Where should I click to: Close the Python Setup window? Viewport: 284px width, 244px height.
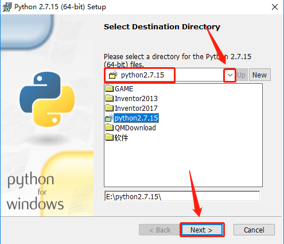point(275,7)
